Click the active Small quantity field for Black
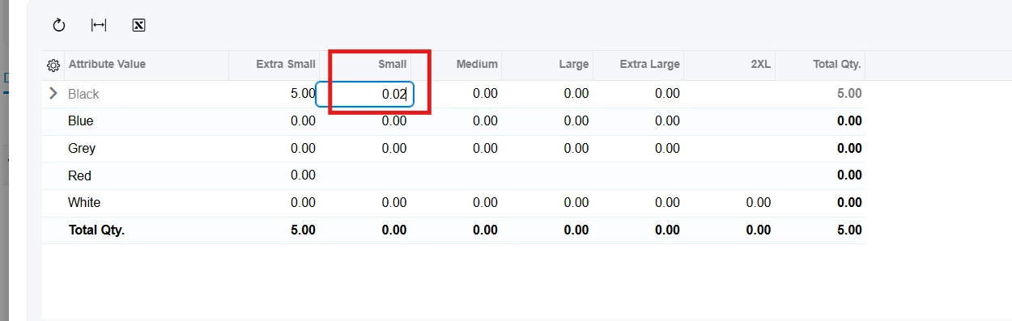The width and height of the screenshot is (1012, 321). [365, 94]
